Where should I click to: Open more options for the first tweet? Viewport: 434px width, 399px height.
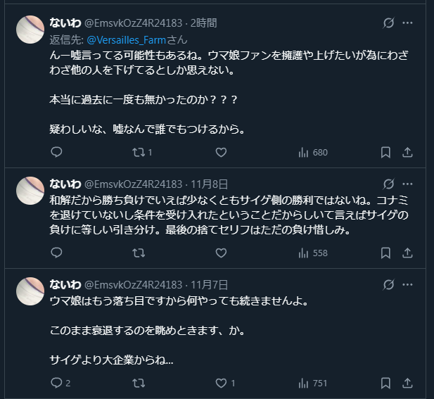pyautogui.click(x=407, y=23)
